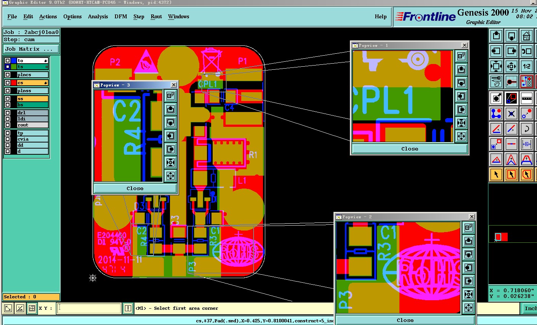
Task: Select the 'dd' layer name row
Action: 32,145
